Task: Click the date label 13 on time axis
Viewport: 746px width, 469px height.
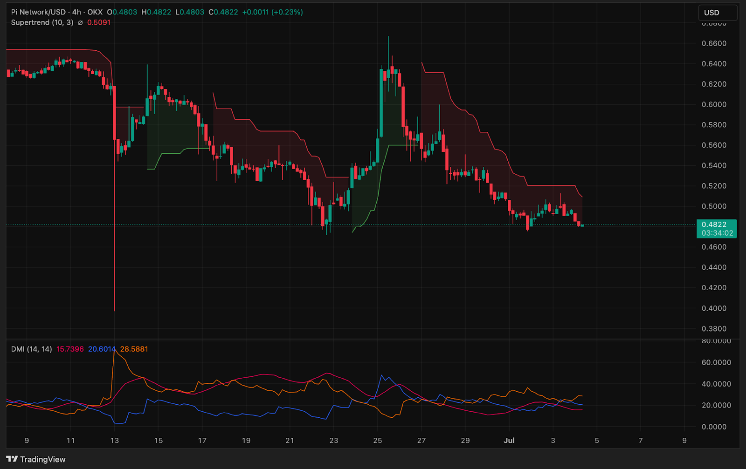Action: click(x=114, y=440)
